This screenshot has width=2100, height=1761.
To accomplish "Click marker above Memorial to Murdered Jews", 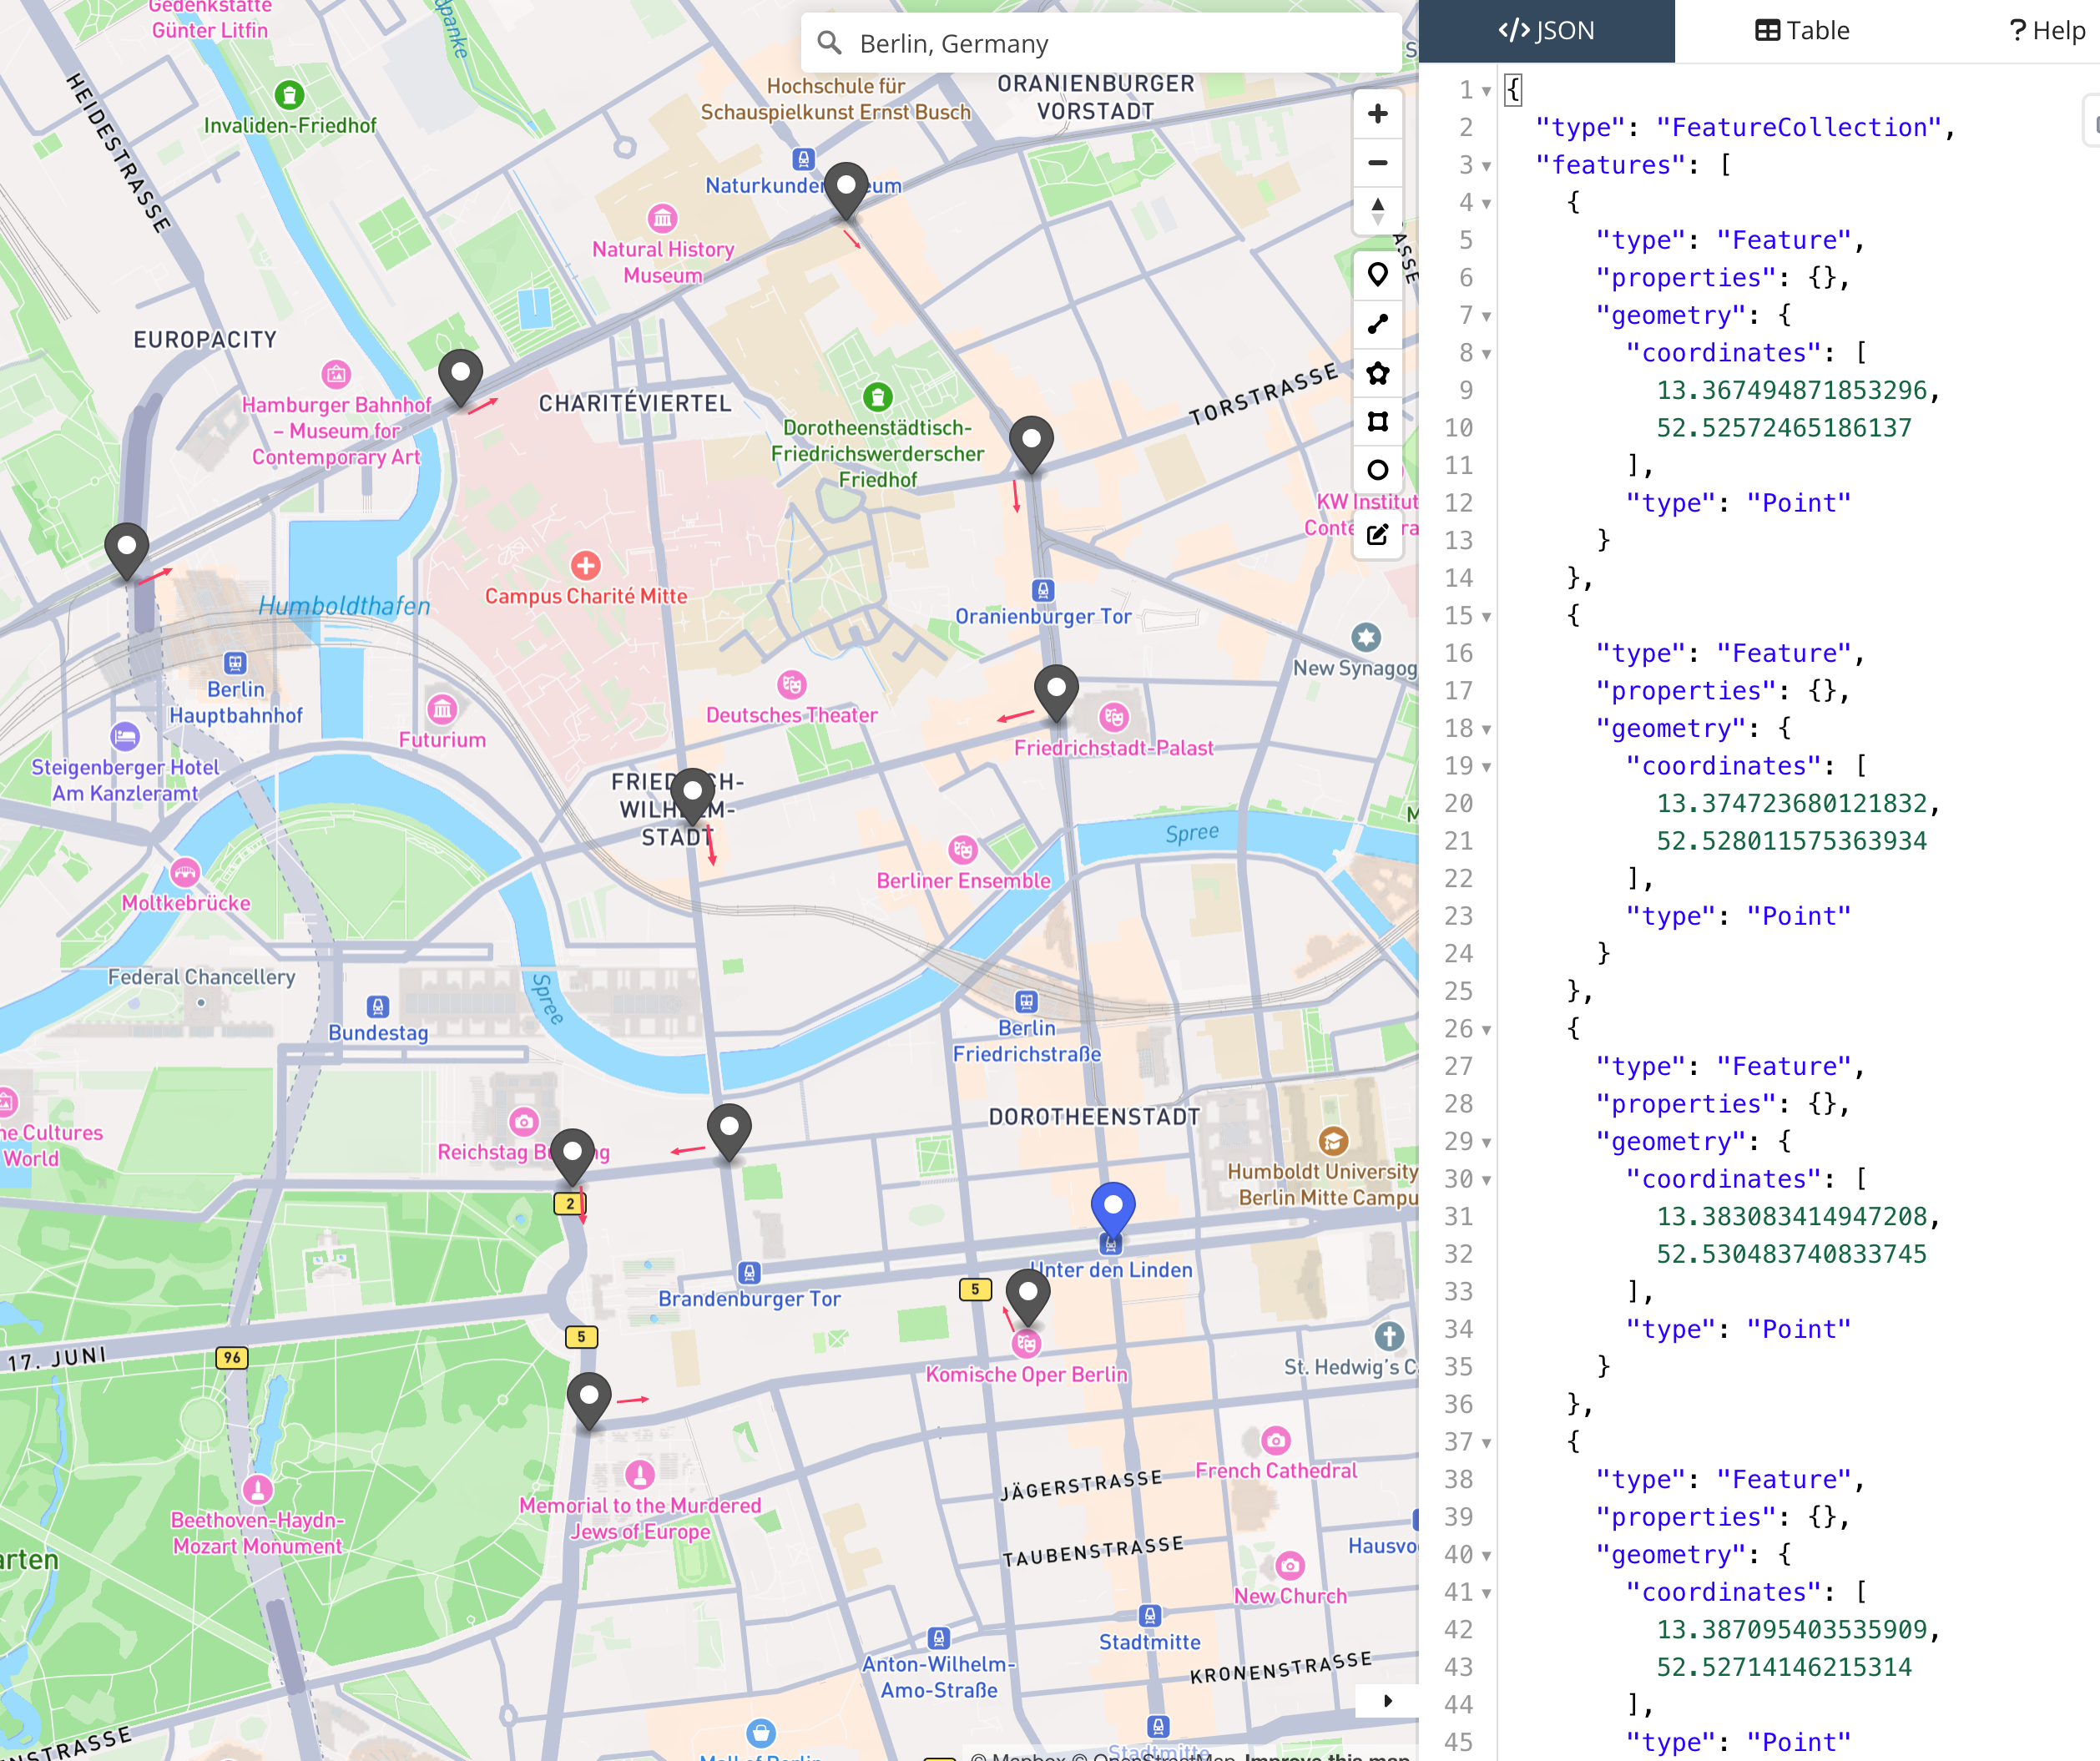I will click(589, 1401).
